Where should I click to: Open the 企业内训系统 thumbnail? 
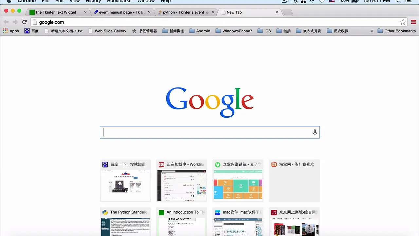(238, 181)
